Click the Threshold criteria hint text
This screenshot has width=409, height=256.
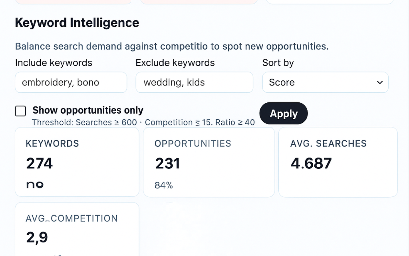143,122
